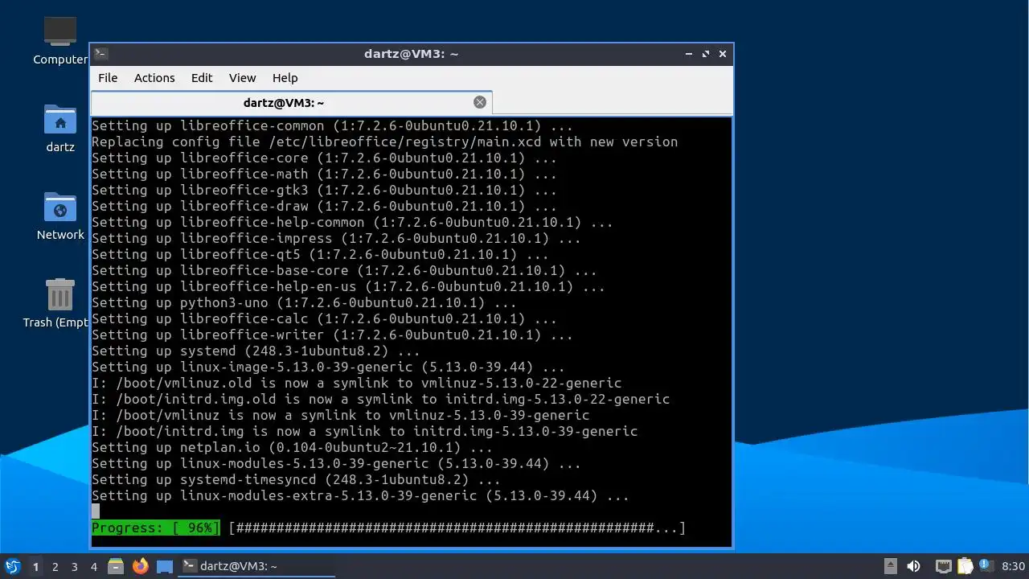Switch to workspace 4
The image size is (1029, 579).
click(94, 567)
